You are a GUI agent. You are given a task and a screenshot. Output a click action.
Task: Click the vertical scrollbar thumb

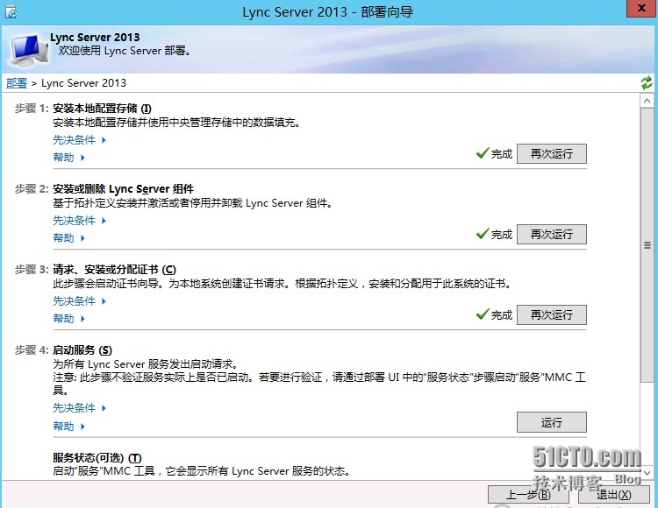[x=647, y=244]
